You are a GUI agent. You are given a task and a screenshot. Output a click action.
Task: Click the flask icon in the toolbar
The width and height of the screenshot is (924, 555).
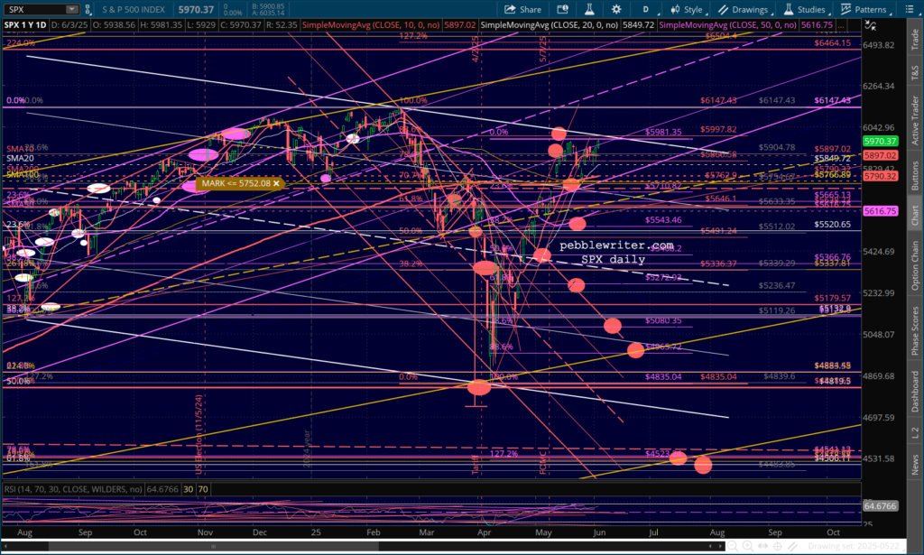pyautogui.click(x=587, y=9)
